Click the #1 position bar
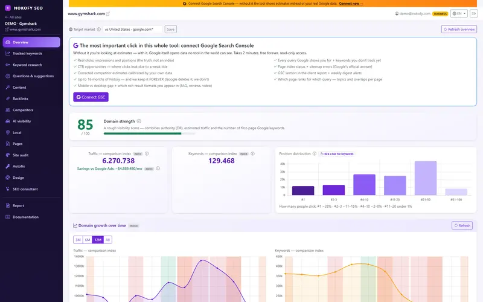This screenshot has height=302, width=483. (x=303, y=190)
